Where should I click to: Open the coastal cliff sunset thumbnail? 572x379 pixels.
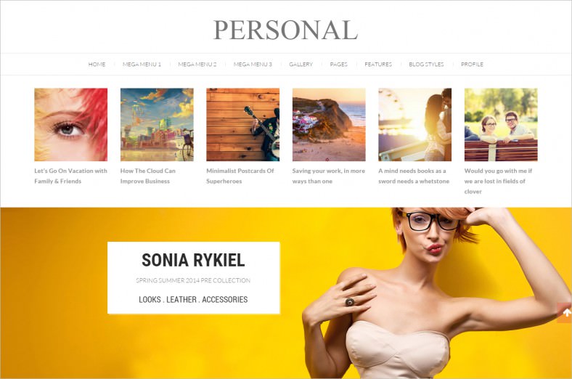click(329, 124)
